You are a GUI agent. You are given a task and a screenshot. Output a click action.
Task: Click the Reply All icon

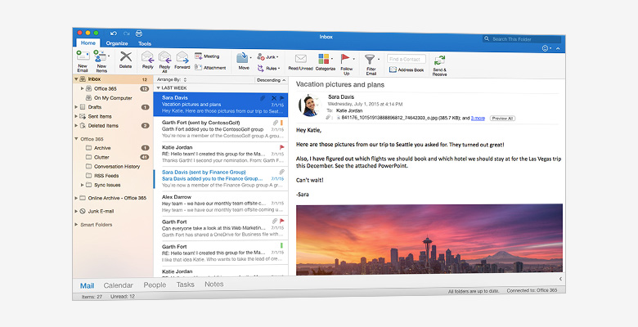tap(164, 57)
